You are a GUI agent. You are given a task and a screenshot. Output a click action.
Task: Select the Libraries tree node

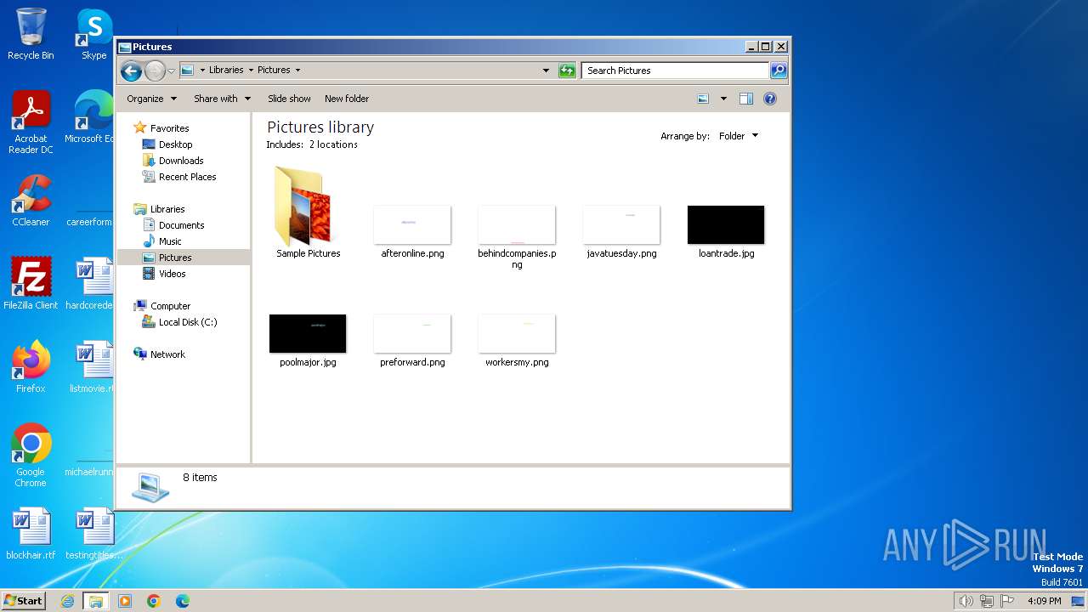[x=167, y=209]
